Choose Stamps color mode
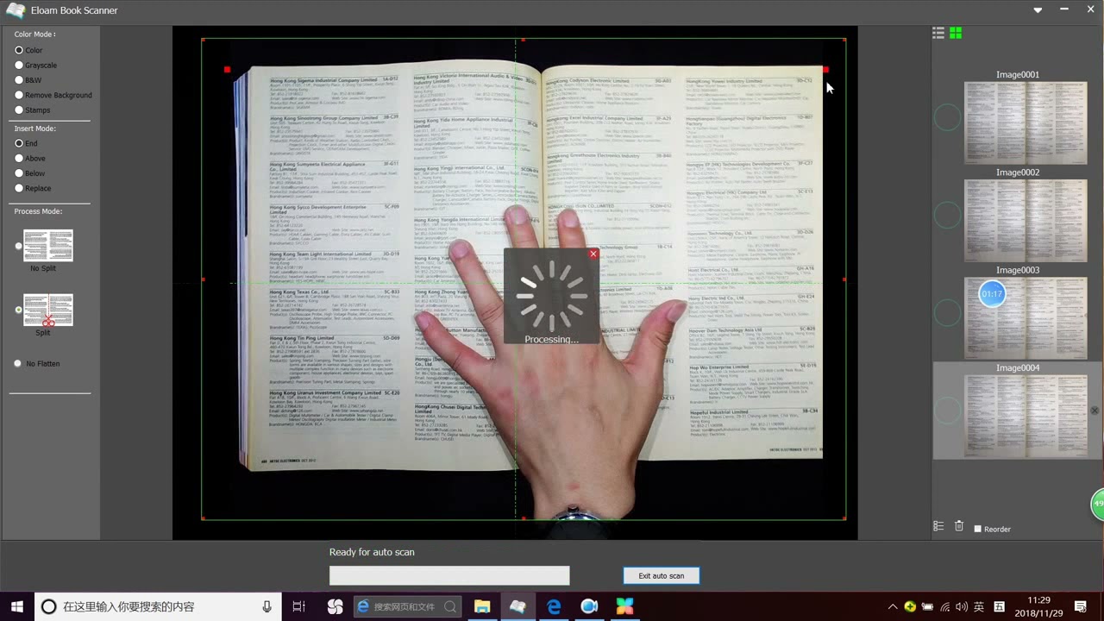The image size is (1104, 621). tap(19, 110)
